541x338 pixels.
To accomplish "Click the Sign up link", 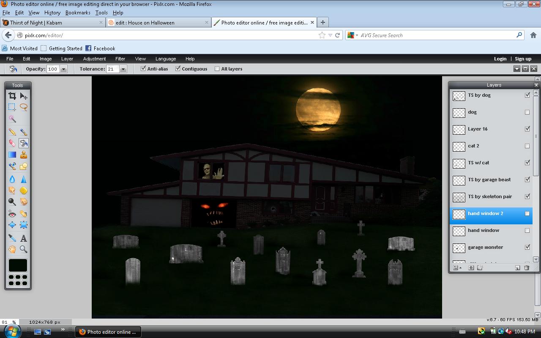I will [x=523, y=59].
